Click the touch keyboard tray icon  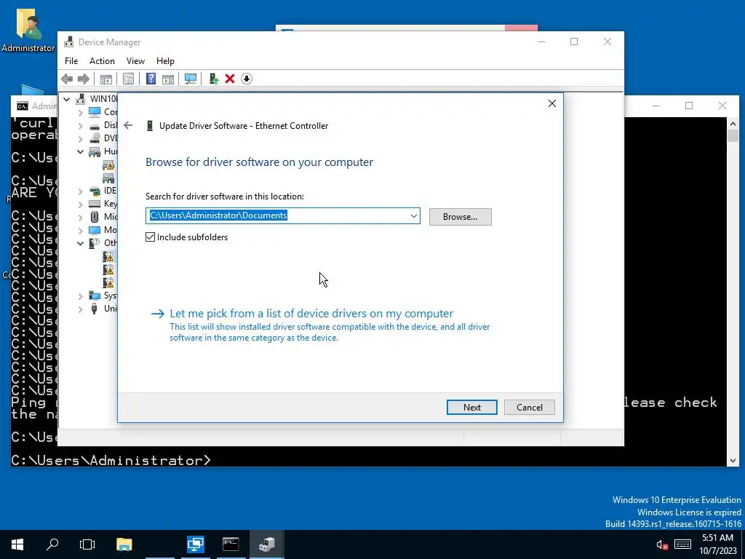click(x=682, y=544)
